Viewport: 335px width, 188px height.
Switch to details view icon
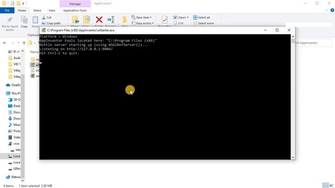(326, 185)
